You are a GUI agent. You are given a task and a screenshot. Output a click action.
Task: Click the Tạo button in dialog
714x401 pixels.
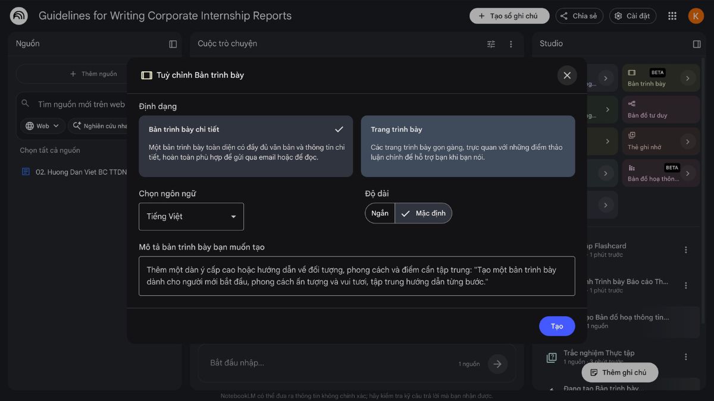pos(557,326)
